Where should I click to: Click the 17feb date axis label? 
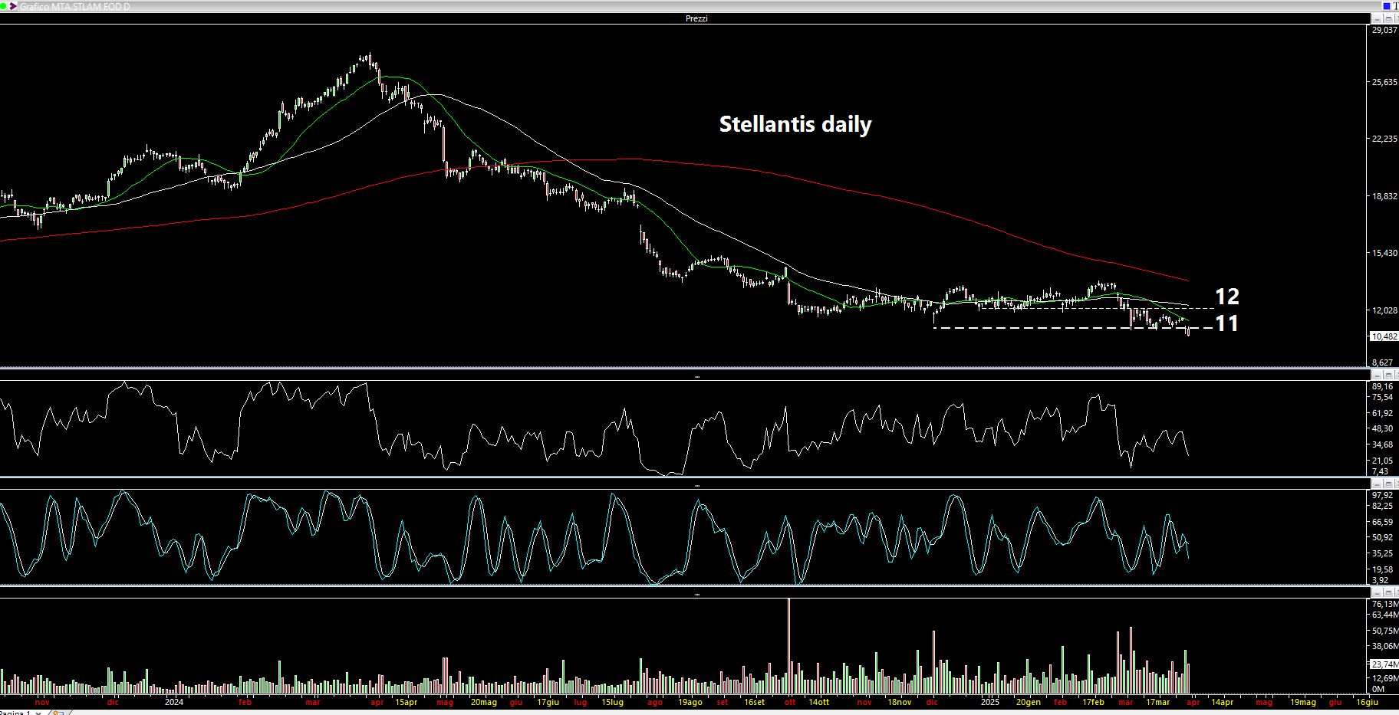tap(1093, 702)
